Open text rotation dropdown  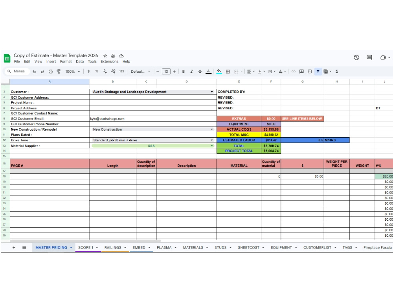point(283,72)
